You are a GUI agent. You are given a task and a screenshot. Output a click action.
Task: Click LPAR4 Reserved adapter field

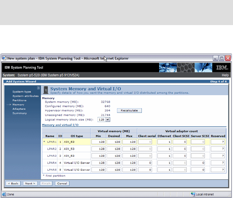click(x=218, y=163)
